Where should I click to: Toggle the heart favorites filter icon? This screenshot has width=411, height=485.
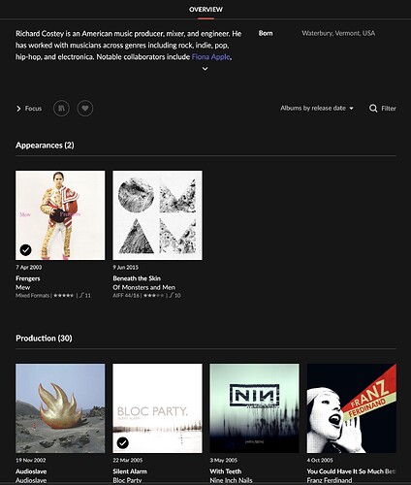coord(85,108)
